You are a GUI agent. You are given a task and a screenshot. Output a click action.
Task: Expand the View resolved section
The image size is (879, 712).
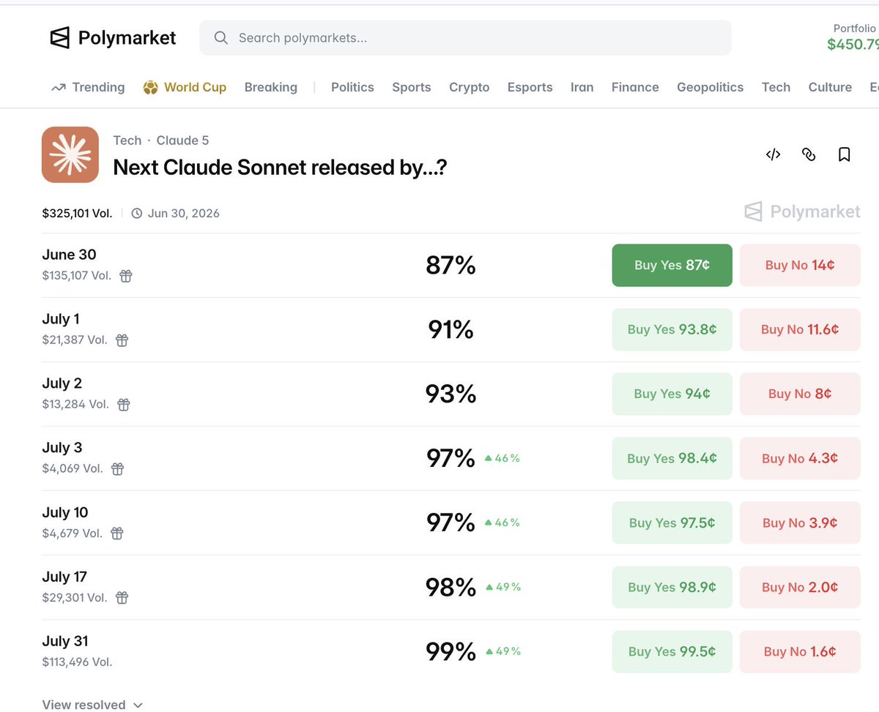pos(92,704)
